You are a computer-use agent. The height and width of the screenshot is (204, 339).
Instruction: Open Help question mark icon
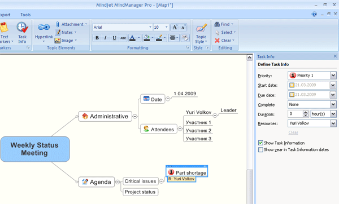click(x=314, y=14)
